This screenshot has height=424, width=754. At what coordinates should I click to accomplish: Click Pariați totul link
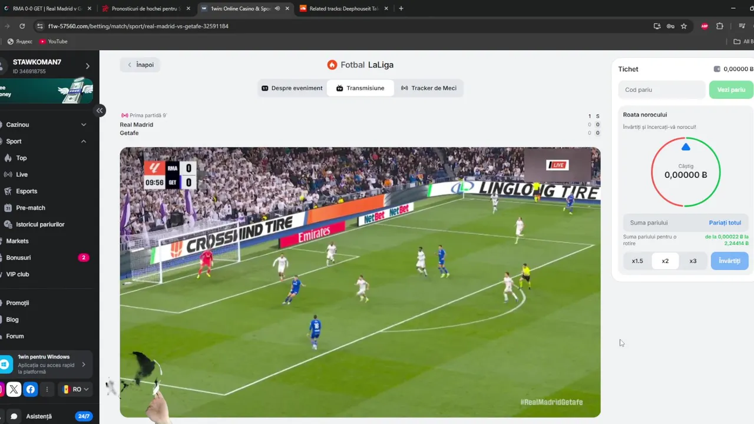tap(725, 223)
